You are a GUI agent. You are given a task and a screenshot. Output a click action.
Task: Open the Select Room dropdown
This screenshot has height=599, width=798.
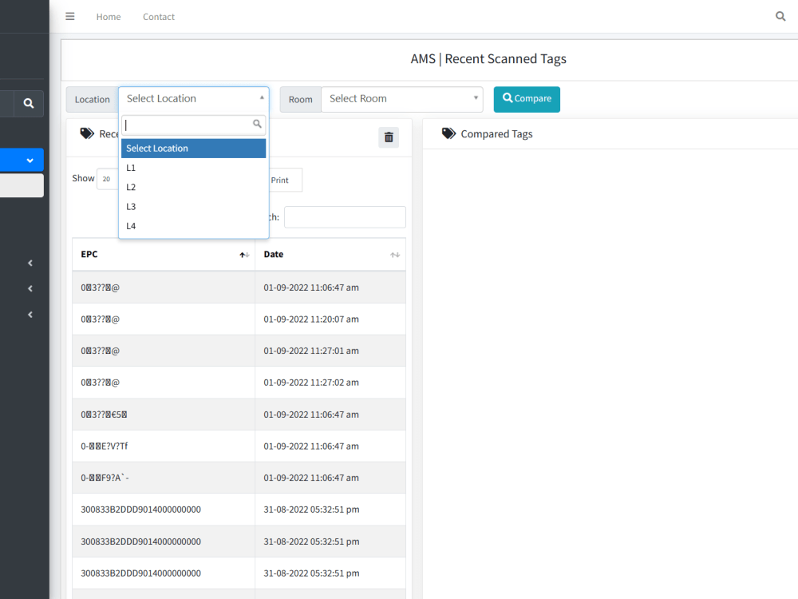401,99
